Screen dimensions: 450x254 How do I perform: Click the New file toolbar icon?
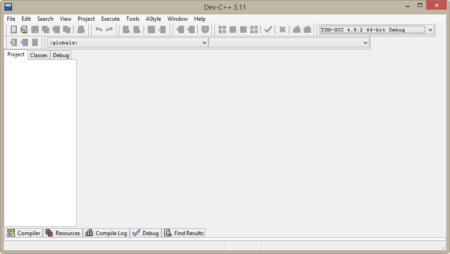(x=13, y=30)
